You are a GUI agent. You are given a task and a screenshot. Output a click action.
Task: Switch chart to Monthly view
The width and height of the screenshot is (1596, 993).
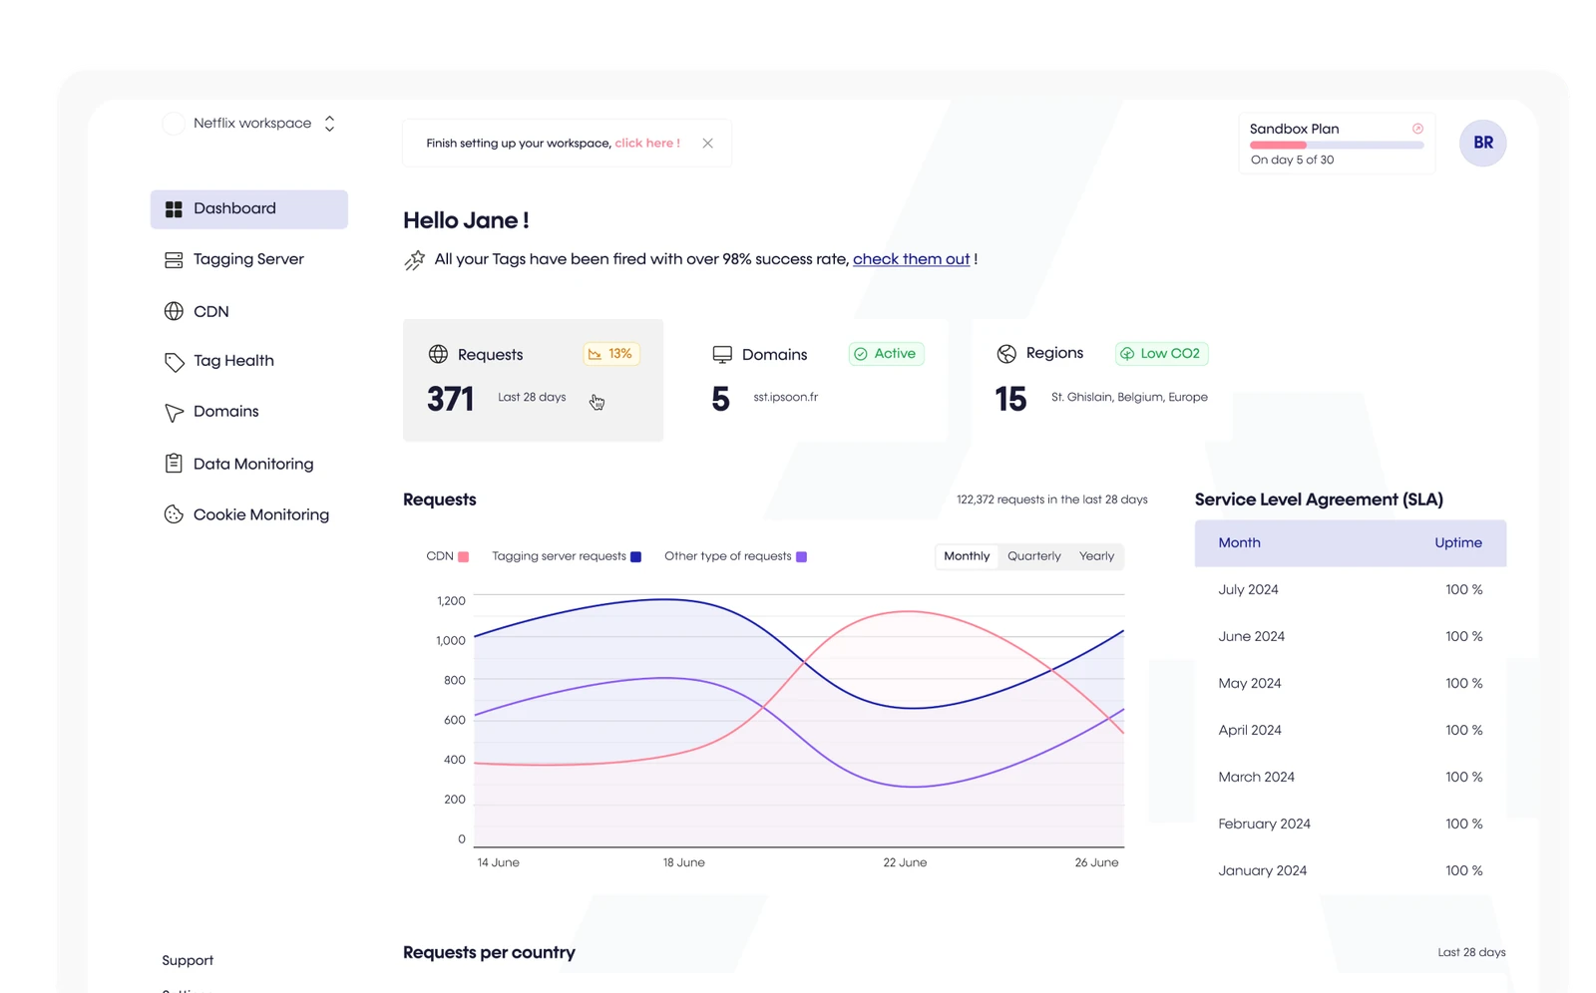pos(967,556)
